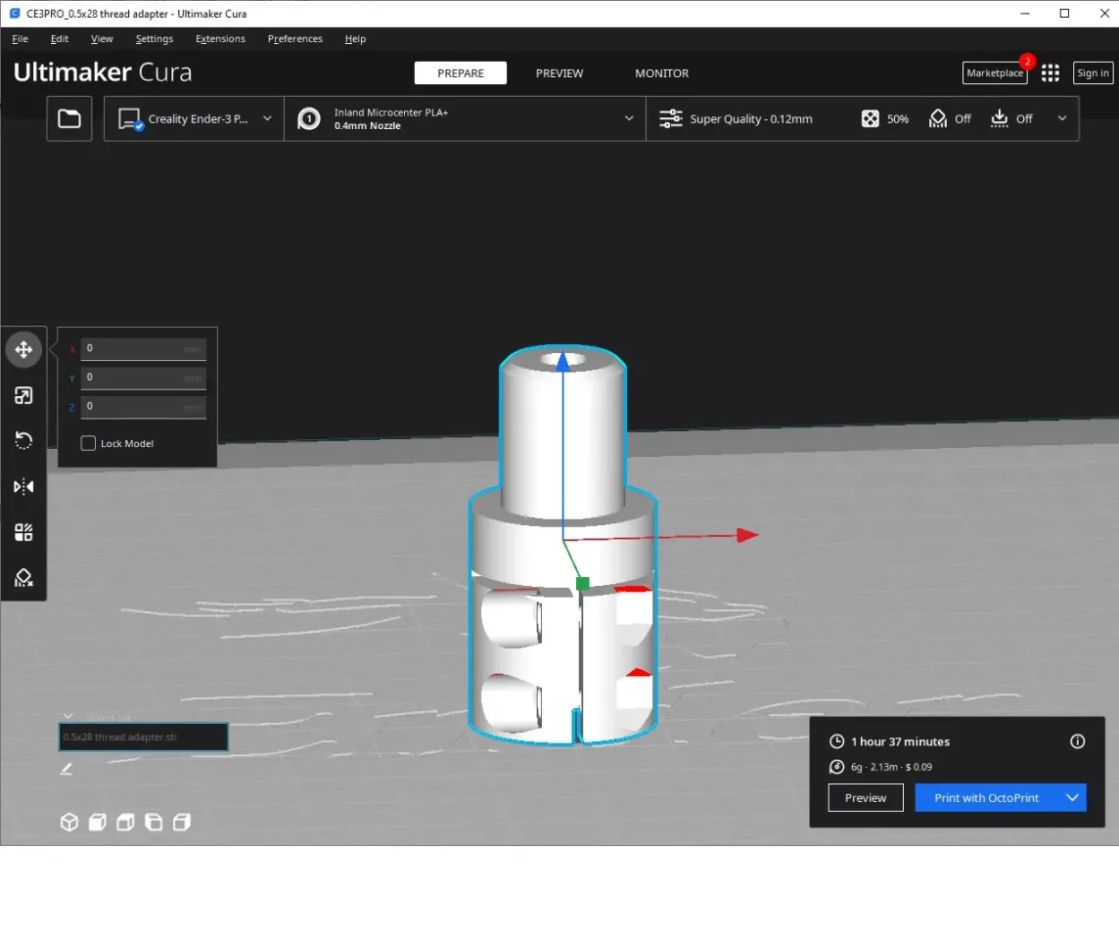Click Print with OctoPrint button
This screenshot has width=1119, height=939.
click(986, 798)
